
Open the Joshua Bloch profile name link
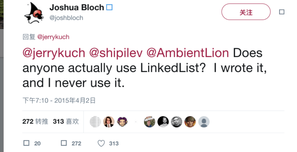76,8
